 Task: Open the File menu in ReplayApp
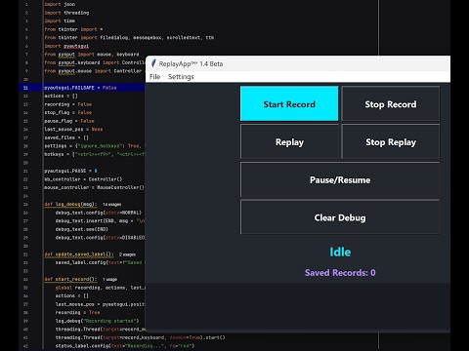155,77
